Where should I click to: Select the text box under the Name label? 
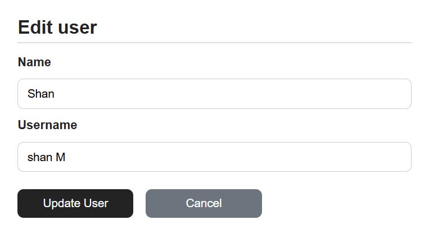[x=214, y=94]
